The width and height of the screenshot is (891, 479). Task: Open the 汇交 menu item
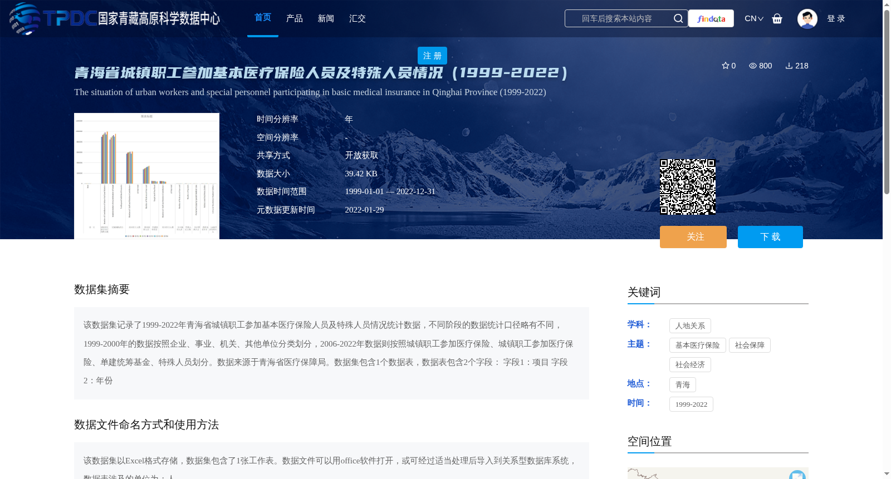358,18
